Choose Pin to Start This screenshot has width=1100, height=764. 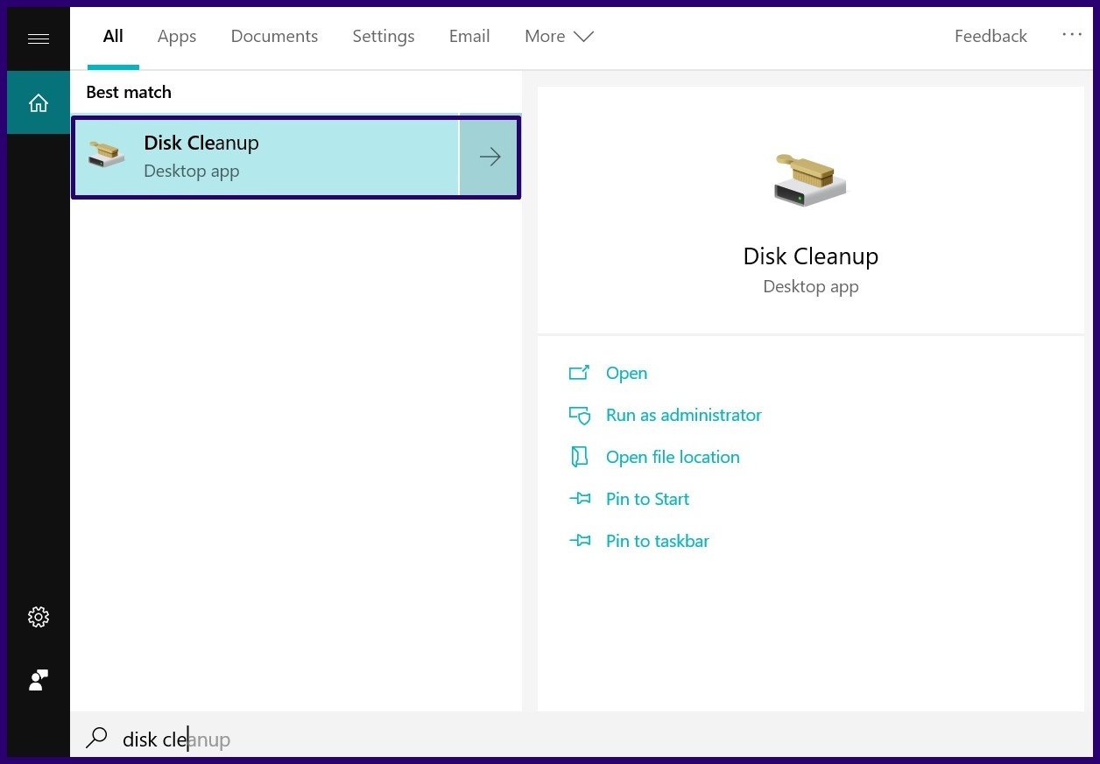click(x=647, y=499)
